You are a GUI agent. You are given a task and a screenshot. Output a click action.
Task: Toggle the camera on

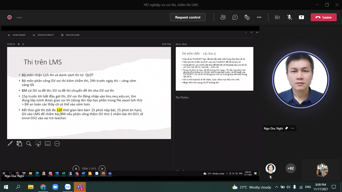click(x=277, y=17)
